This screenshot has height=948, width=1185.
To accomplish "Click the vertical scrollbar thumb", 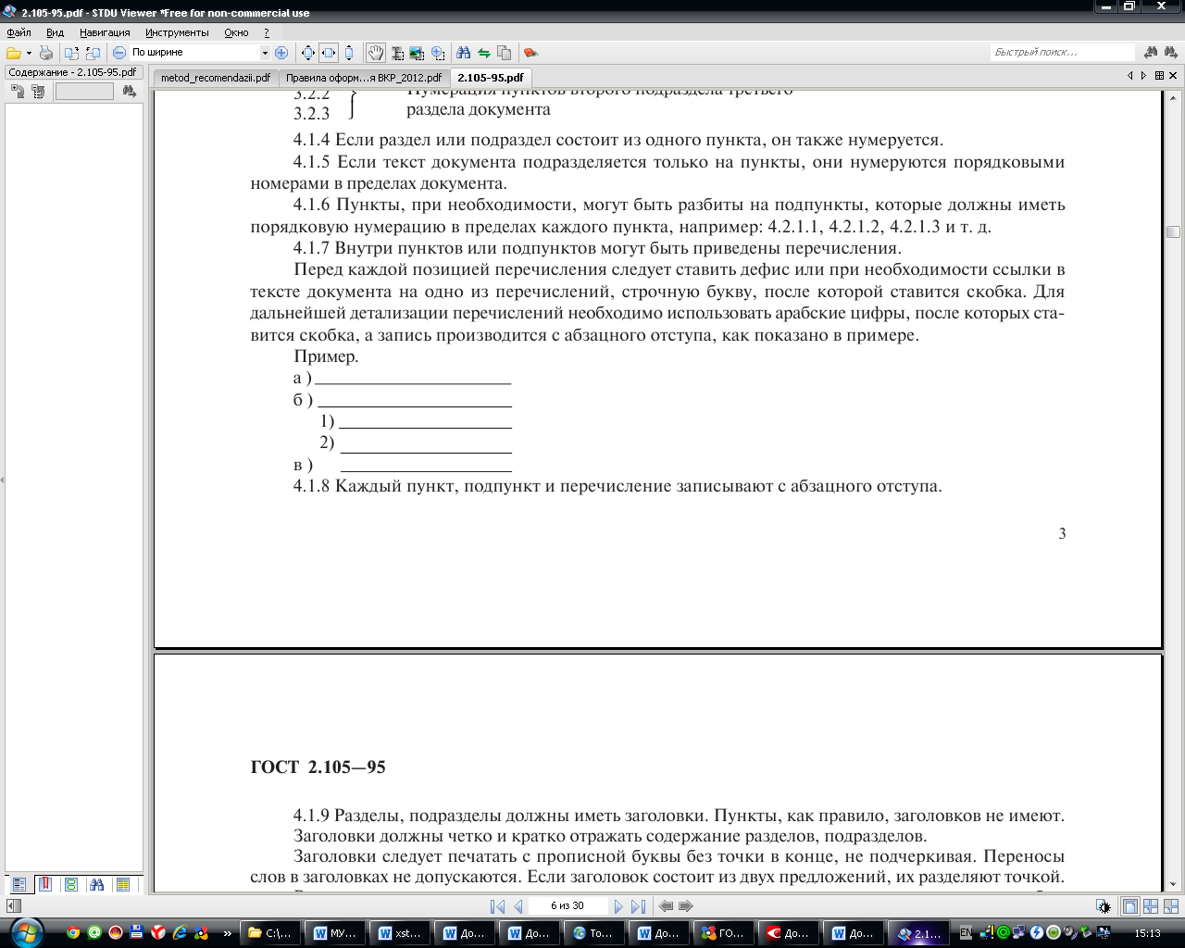I will (1173, 231).
